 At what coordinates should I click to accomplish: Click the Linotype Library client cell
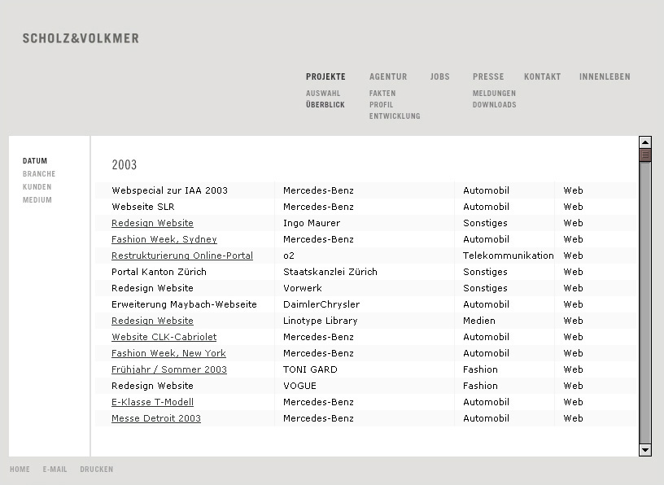click(320, 321)
